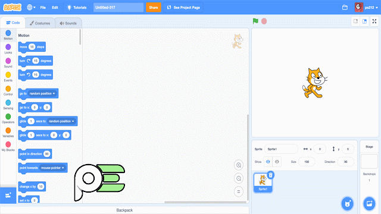The width and height of the screenshot is (381, 214).
Task: Switch to the Sounds tab
Action: pyautogui.click(x=68, y=23)
